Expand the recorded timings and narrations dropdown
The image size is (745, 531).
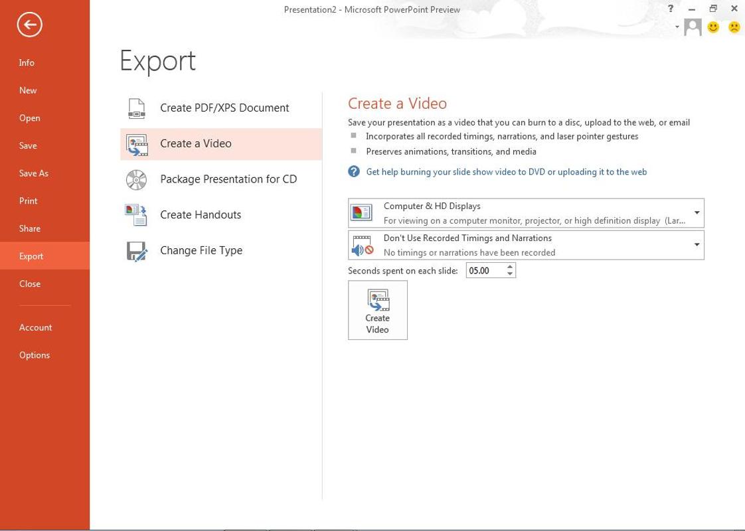click(x=697, y=245)
